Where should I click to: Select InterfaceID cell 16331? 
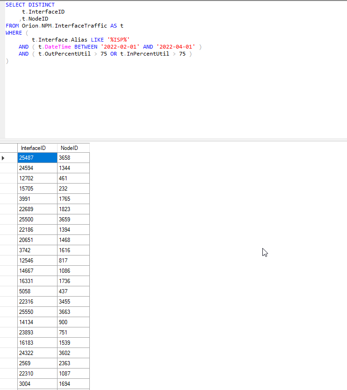coord(37,281)
